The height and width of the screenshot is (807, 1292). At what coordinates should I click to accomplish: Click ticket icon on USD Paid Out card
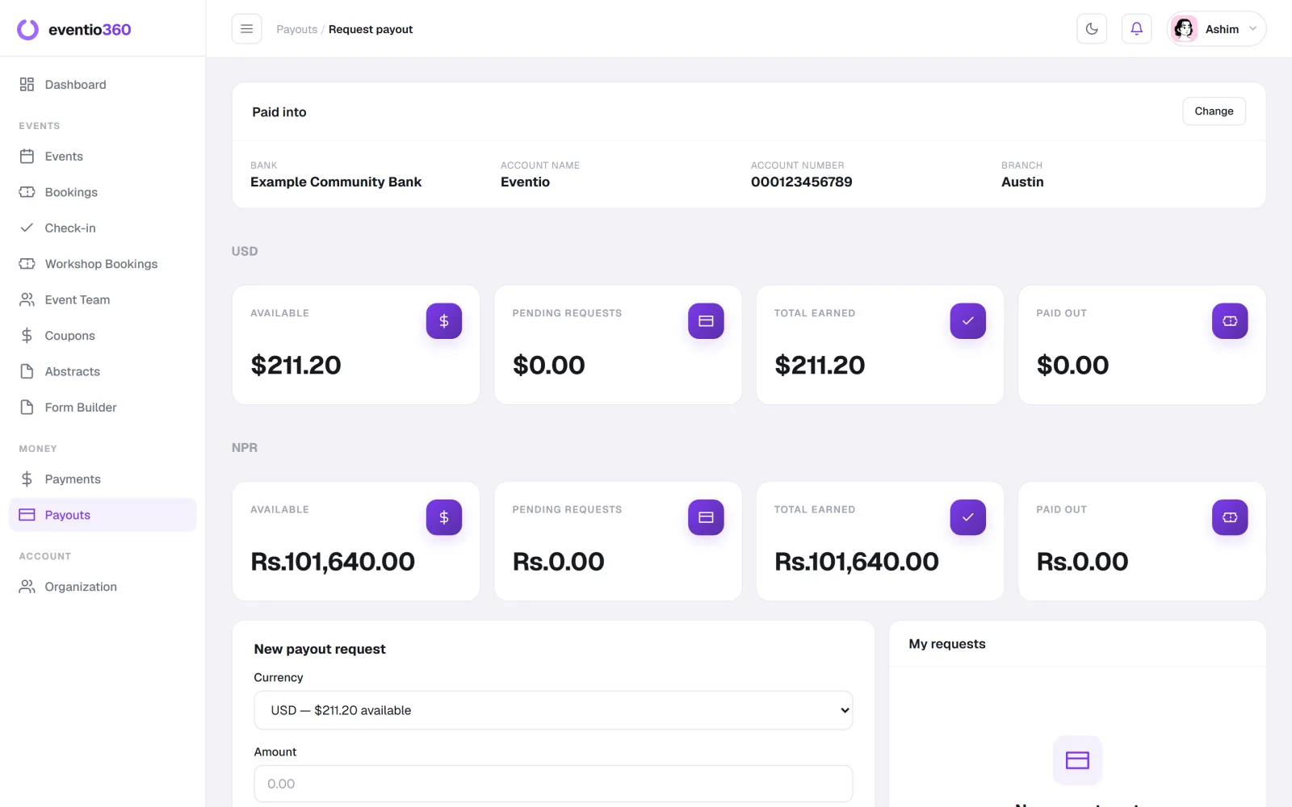1230,321
